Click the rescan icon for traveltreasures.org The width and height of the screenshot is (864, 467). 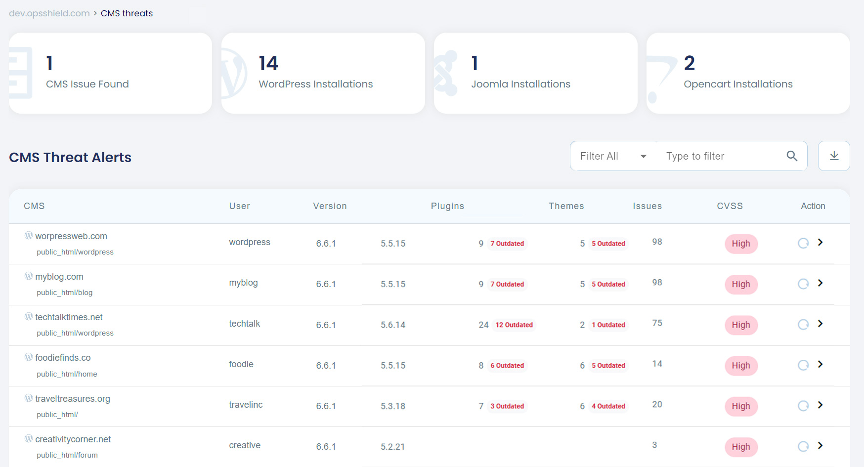tap(803, 406)
